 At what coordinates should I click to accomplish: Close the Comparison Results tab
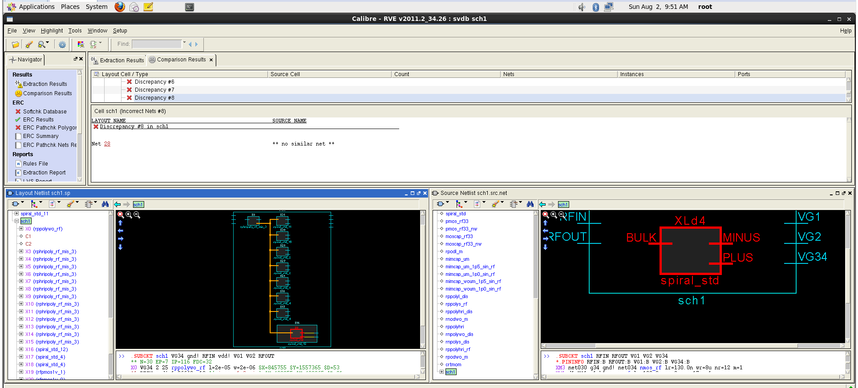pos(211,60)
